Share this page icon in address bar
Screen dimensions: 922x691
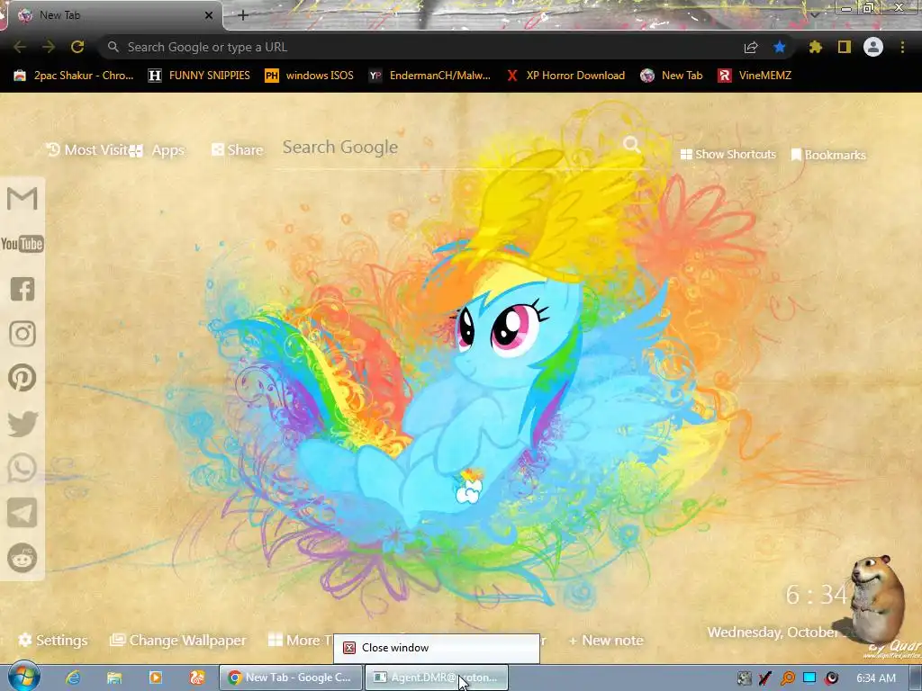[x=751, y=47]
